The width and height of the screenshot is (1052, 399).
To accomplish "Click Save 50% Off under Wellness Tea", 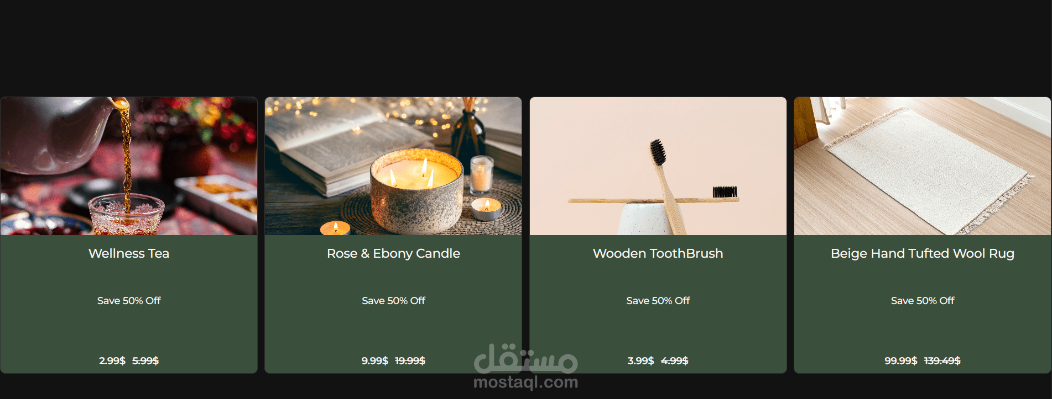I will tap(129, 301).
